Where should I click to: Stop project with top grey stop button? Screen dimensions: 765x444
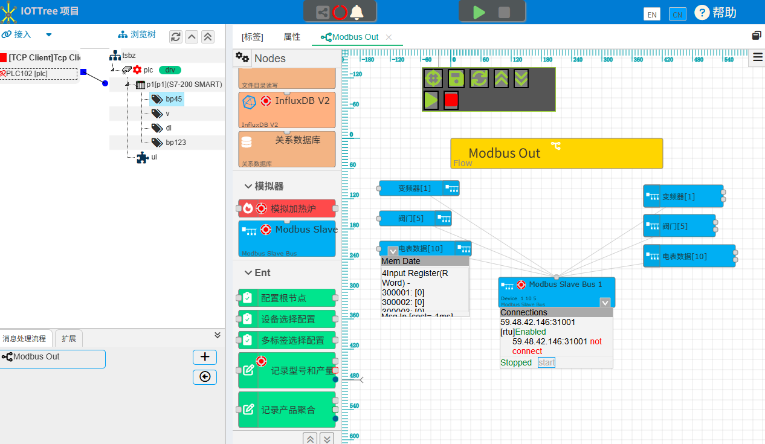(504, 12)
